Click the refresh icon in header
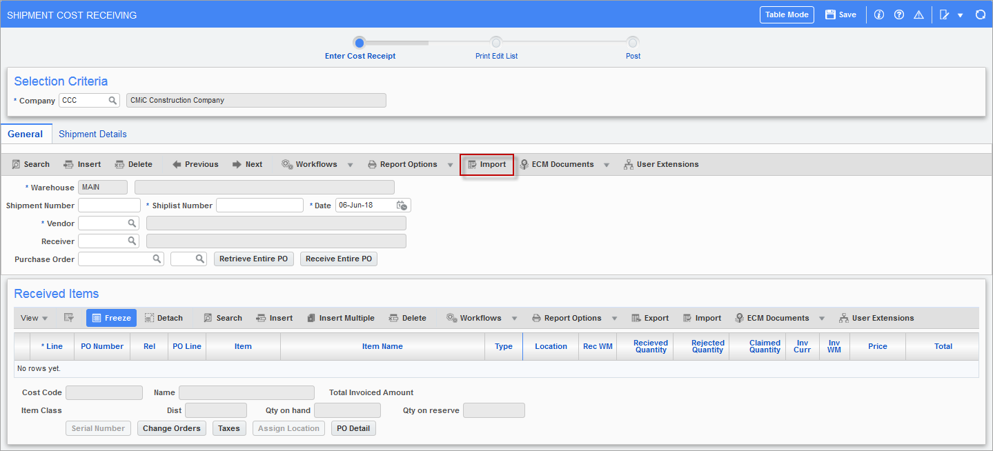 980,14
